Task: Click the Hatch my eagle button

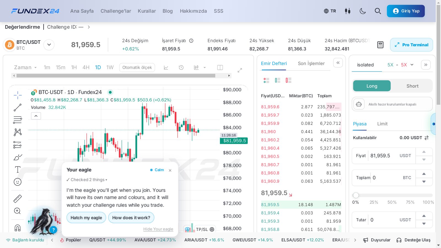Action: click(x=86, y=218)
